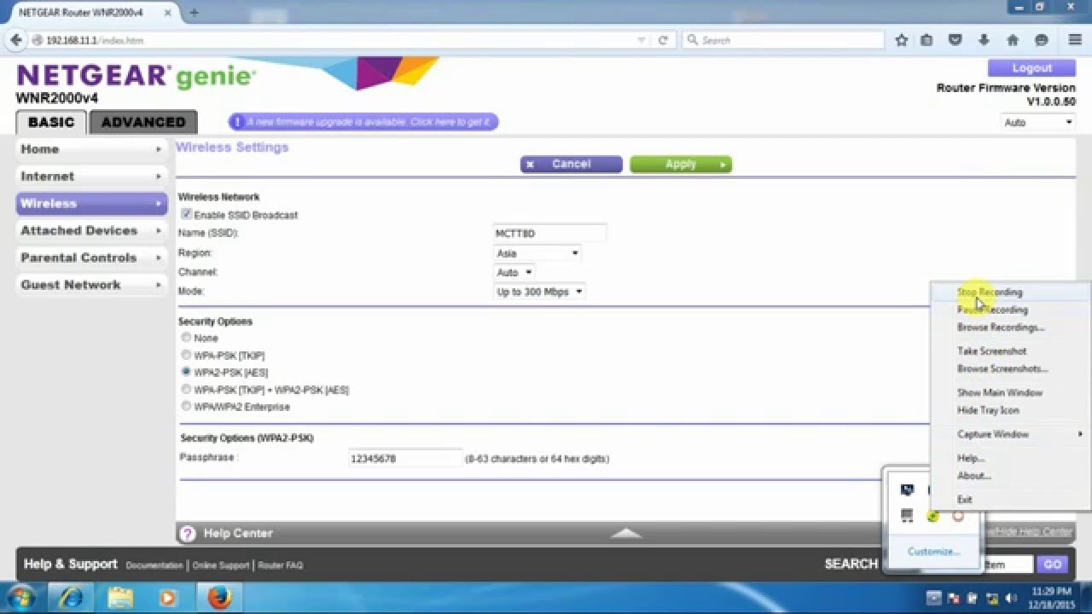Choose Take Screenshot in context menu
Image resolution: width=1092 pixels, height=614 pixels.
click(x=1010, y=351)
